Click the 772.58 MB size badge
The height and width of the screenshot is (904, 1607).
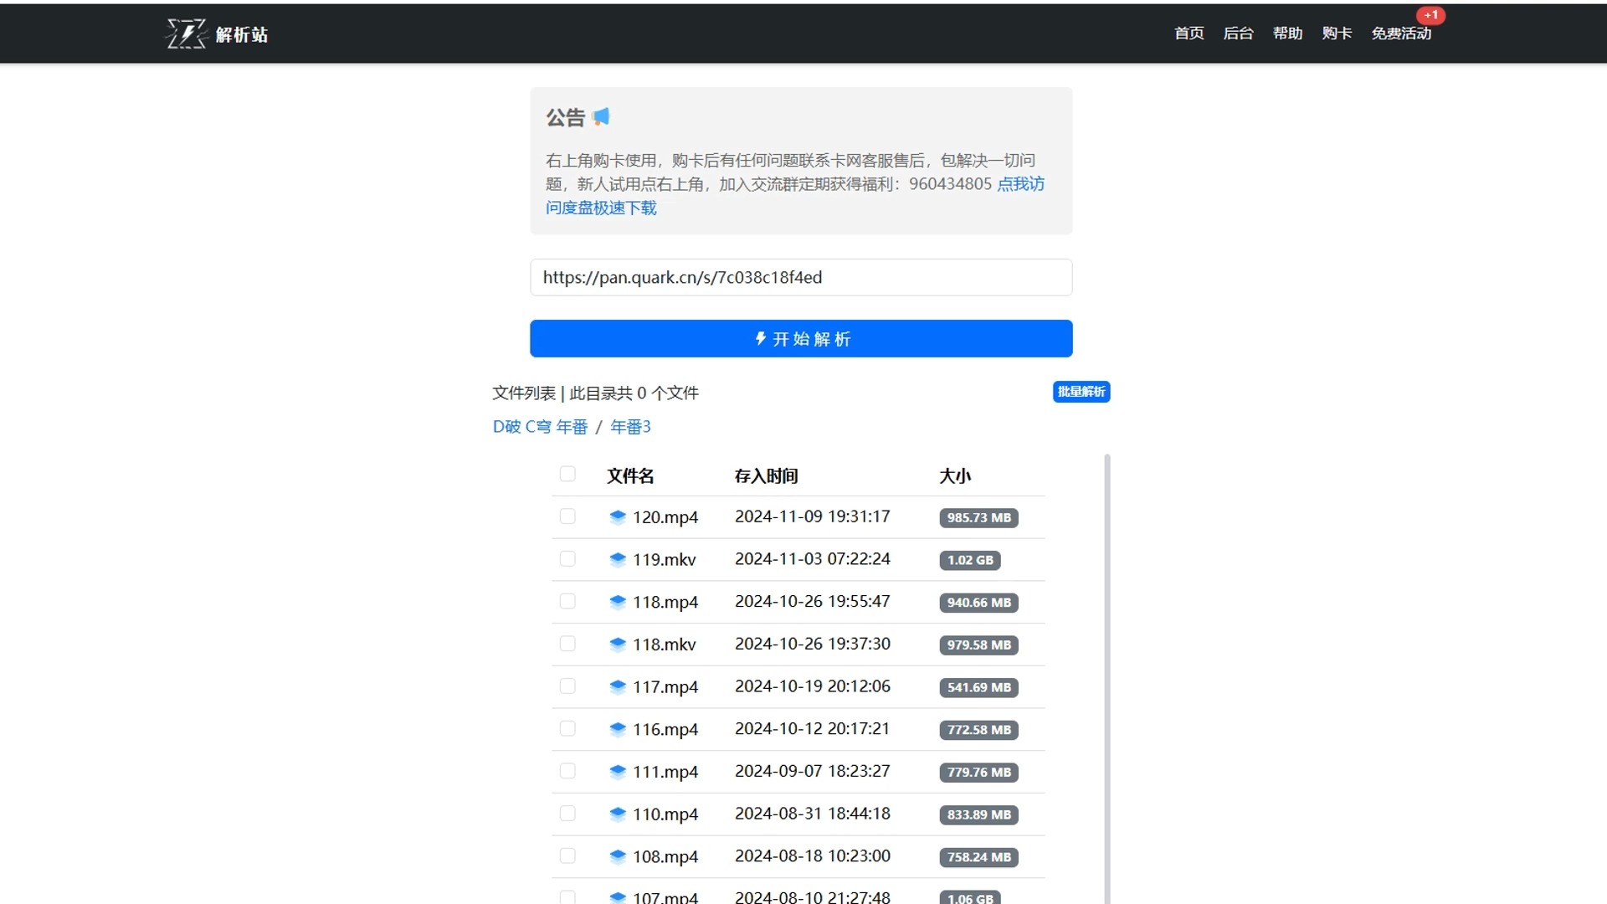(978, 730)
